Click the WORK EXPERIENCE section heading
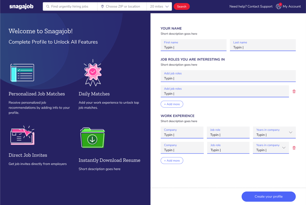 178,116
